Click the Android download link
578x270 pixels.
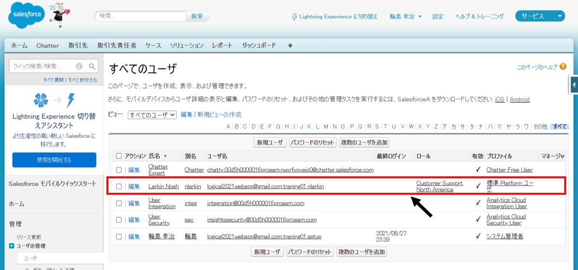[x=520, y=99]
